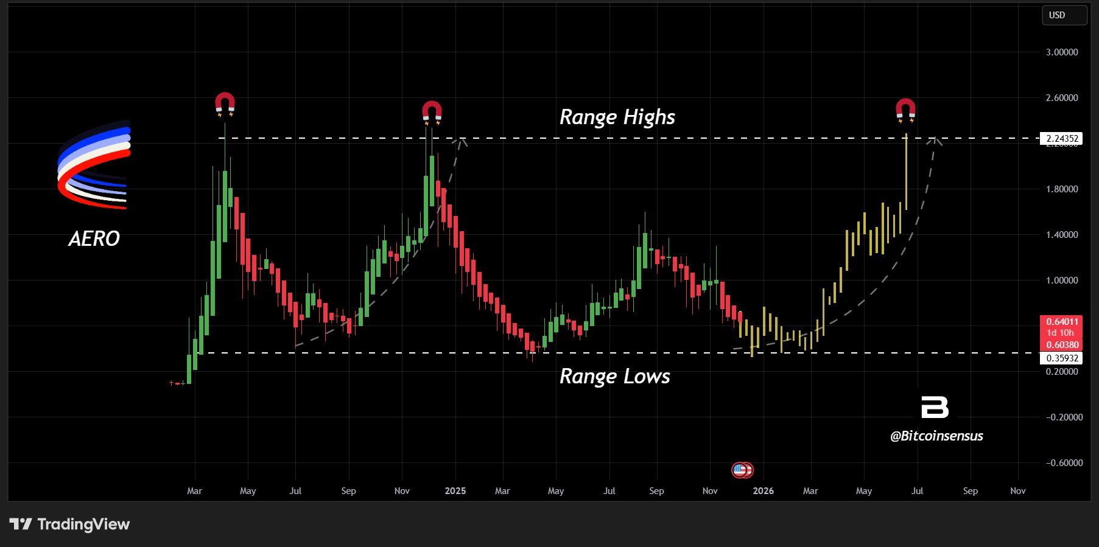Click the white B logo above @Bitcoinsensus
Viewport: 1099px width, 547px height.
click(x=935, y=407)
